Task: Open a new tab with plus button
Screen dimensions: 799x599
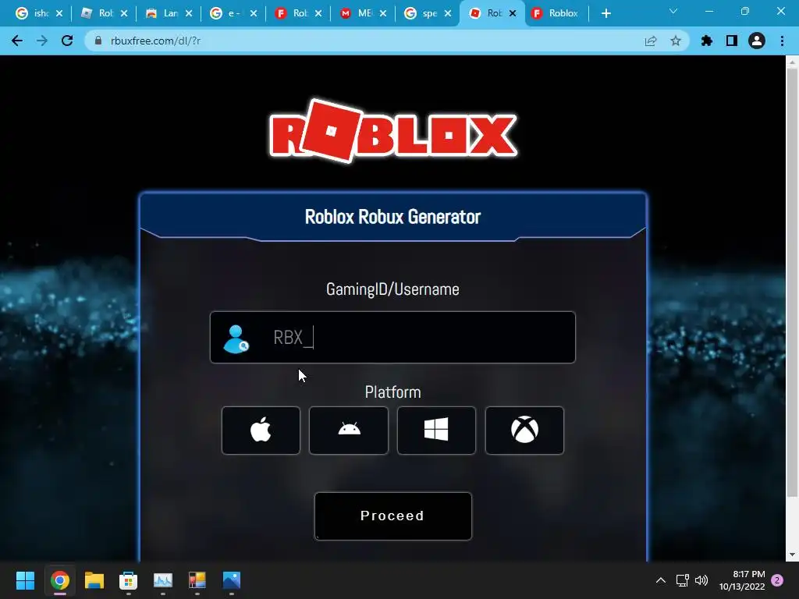Action: 605,14
